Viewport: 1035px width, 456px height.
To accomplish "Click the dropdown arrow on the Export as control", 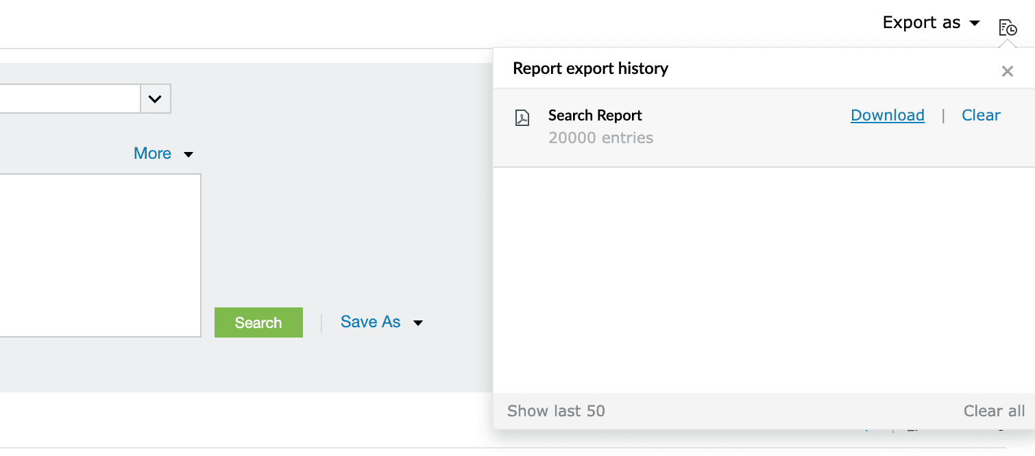I will click(x=975, y=23).
